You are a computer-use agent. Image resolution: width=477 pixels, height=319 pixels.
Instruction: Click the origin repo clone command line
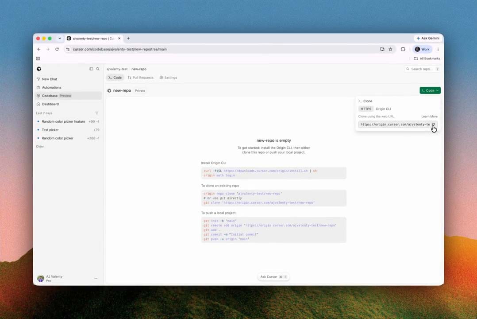click(243, 194)
